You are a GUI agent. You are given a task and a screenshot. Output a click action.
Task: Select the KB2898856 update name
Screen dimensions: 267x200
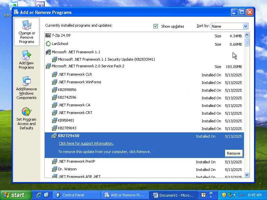[67, 90]
